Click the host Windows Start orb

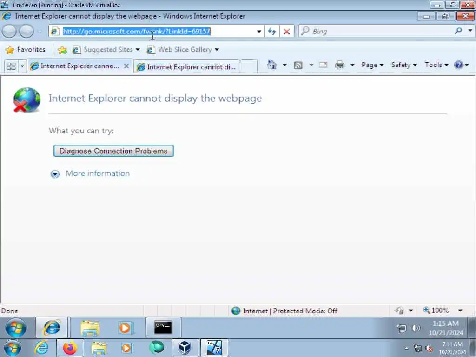tap(13, 348)
